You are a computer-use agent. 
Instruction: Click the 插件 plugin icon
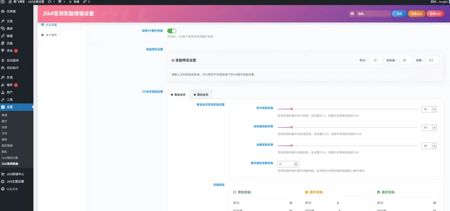[x=3, y=85]
